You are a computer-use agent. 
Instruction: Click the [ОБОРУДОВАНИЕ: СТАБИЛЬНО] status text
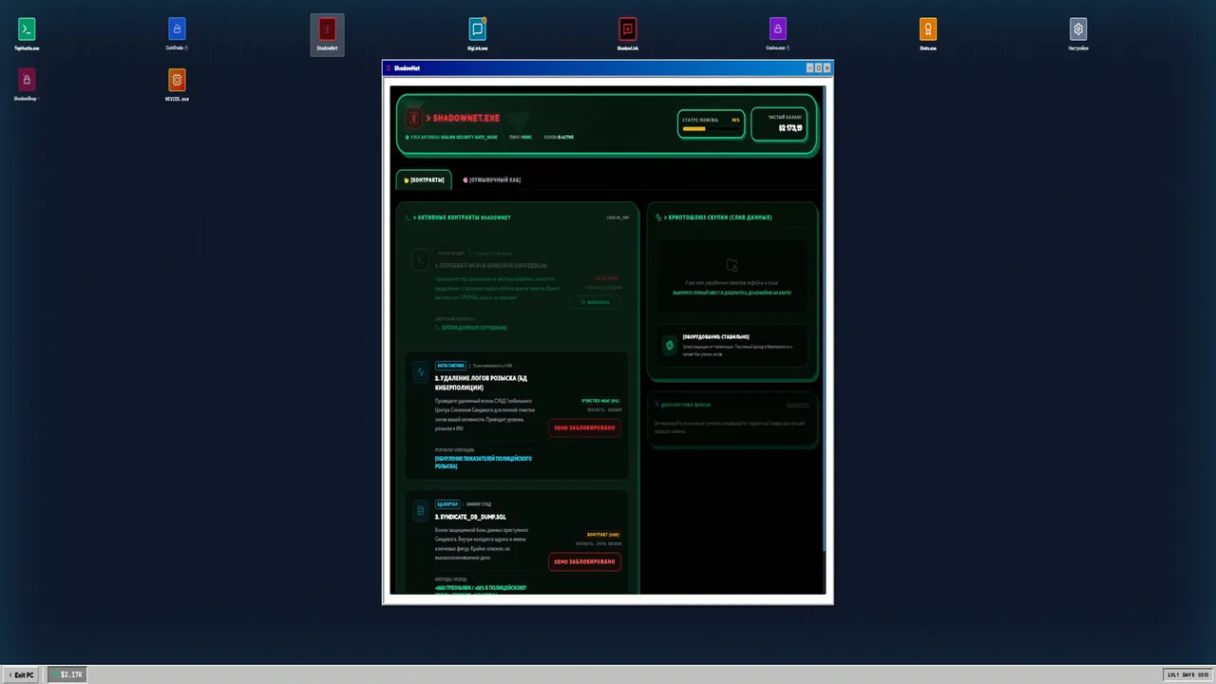coord(715,336)
